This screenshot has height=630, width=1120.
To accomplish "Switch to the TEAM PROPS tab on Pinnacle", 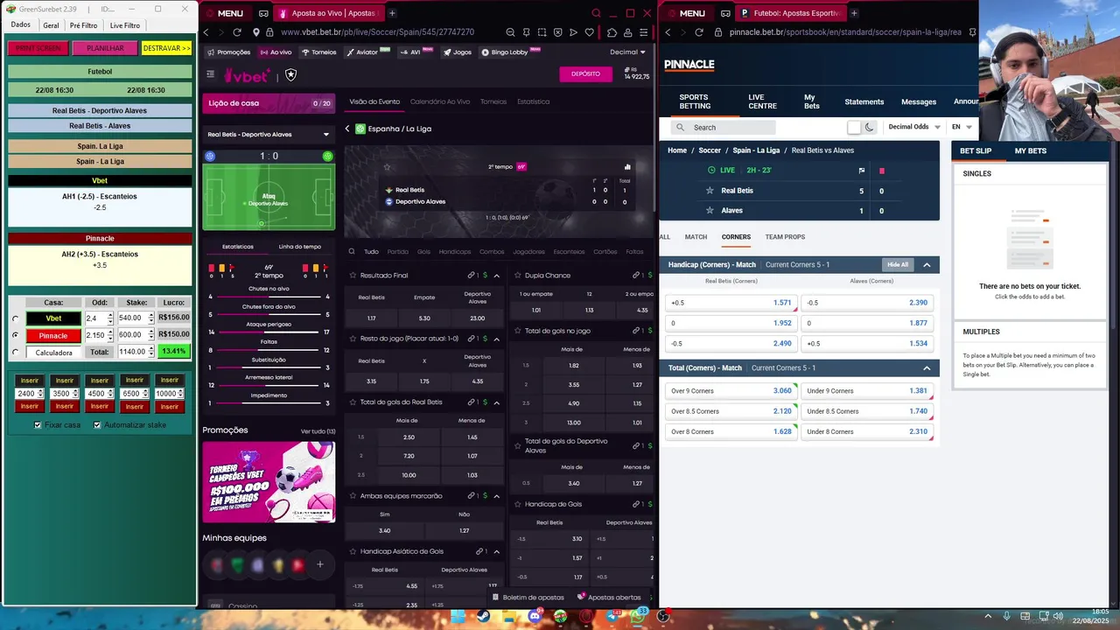I will [x=785, y=237].
